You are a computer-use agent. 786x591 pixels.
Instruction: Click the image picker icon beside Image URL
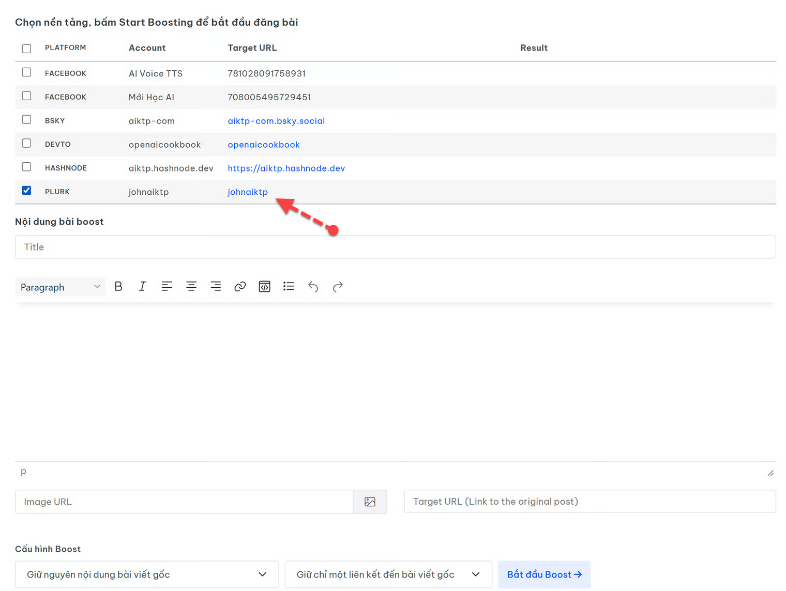pos(370,502)
